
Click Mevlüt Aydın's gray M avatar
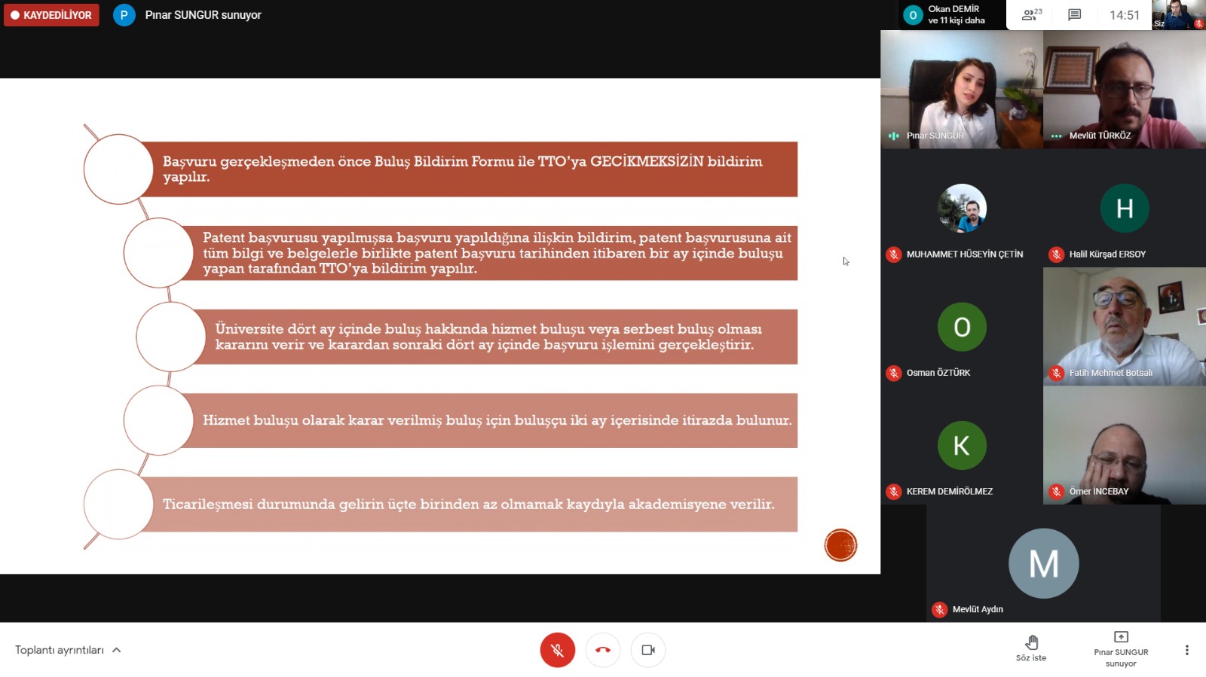pyautogui.click(x=1043, y=563)
